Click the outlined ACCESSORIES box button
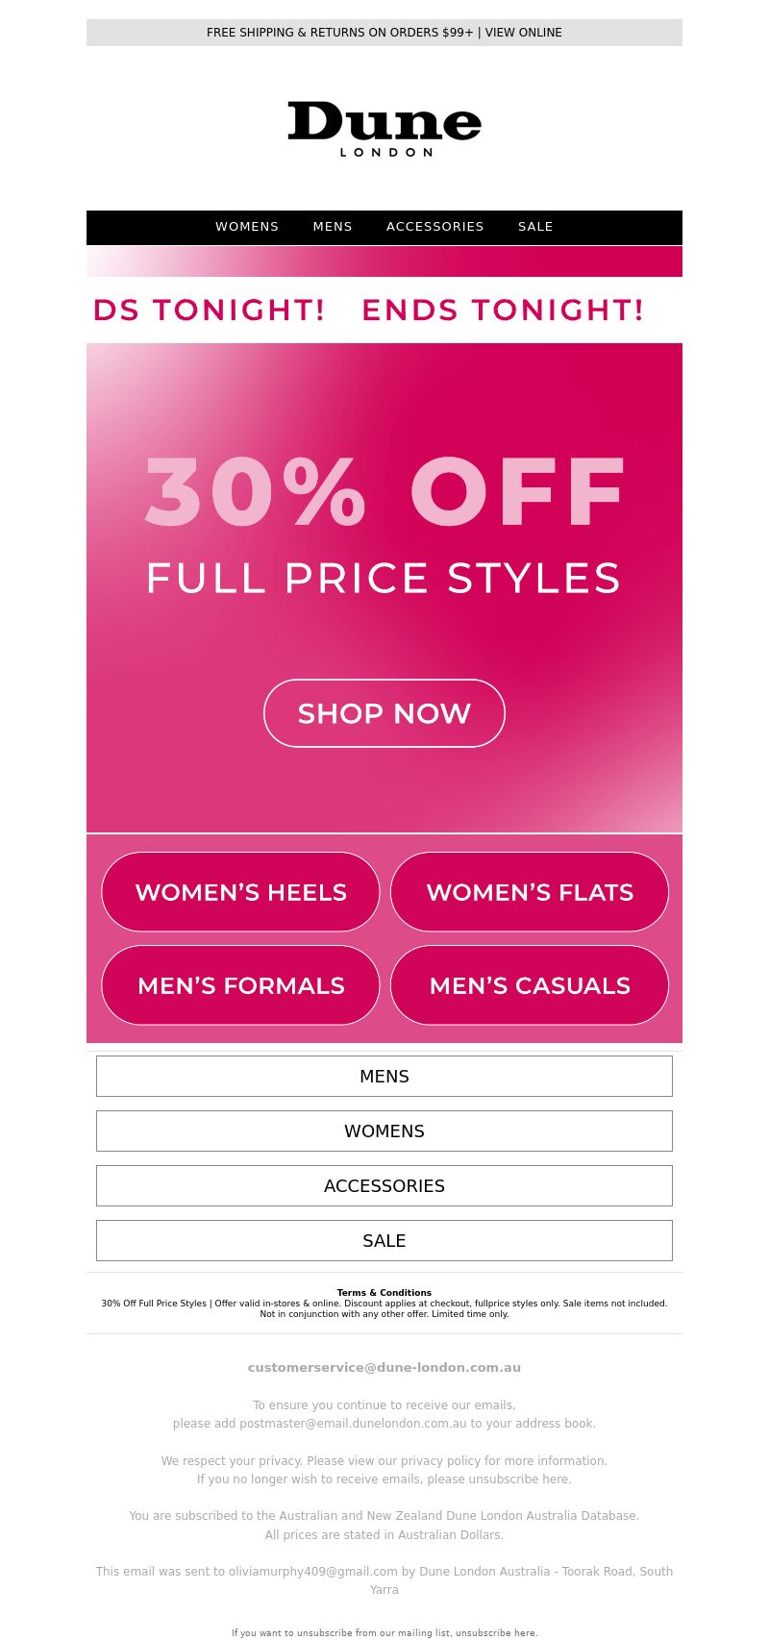The width and height of the screenshot is (769, 1640). [x=384, y=1186]
